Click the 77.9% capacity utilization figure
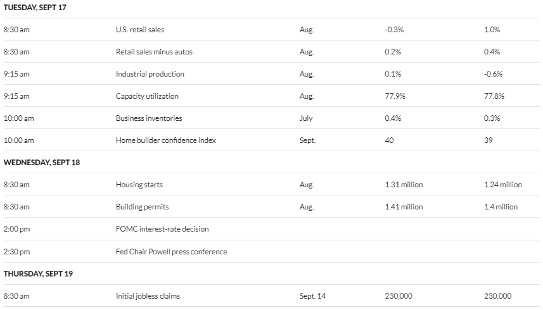Image resolution: width=543 pixels, height=310 pixels. pos(395,96)
